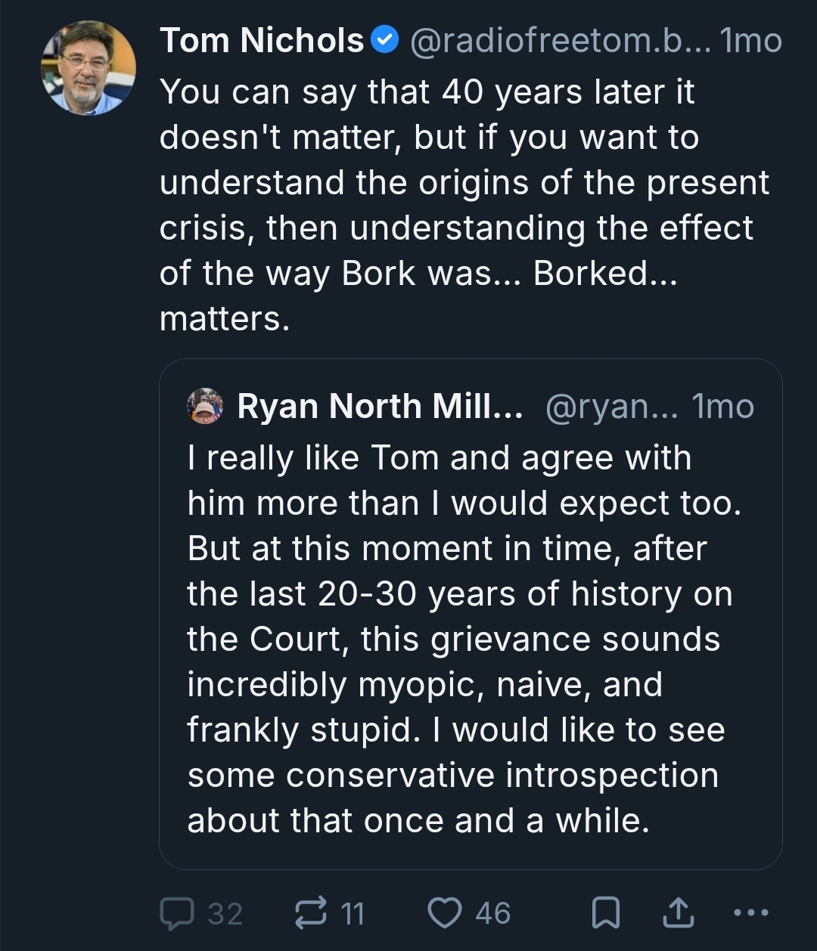
Task: Open the Ryan North Mill author name
Action: [380, 407]
